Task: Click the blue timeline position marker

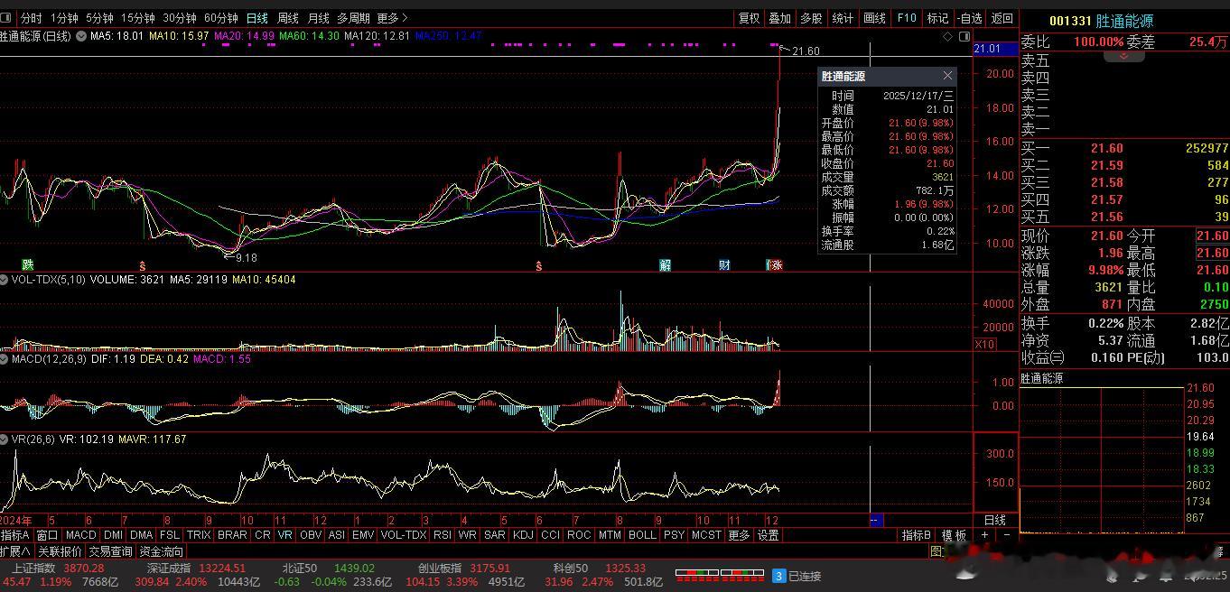Action: coord(874,521)
